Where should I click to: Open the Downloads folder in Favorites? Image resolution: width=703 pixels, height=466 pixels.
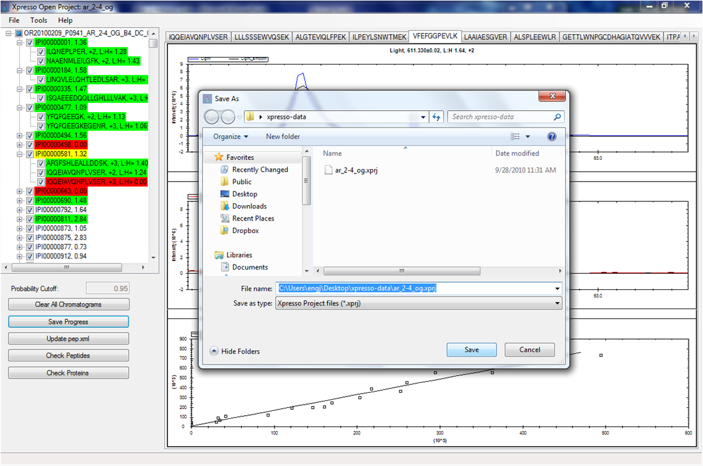point(249,206)
